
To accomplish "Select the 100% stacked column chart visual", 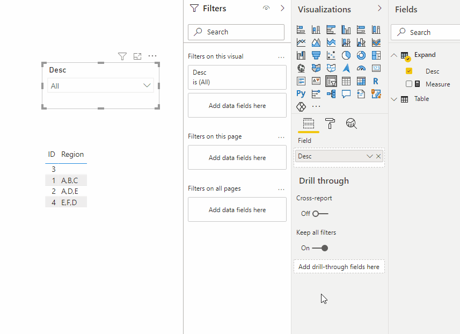I will (376, 30).
